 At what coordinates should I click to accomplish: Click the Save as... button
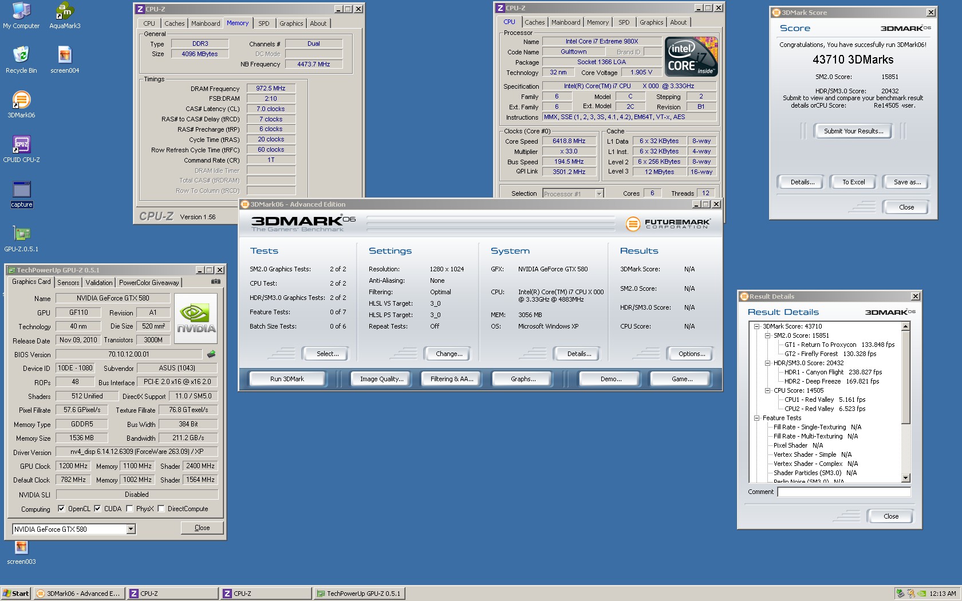click(907, 182)
